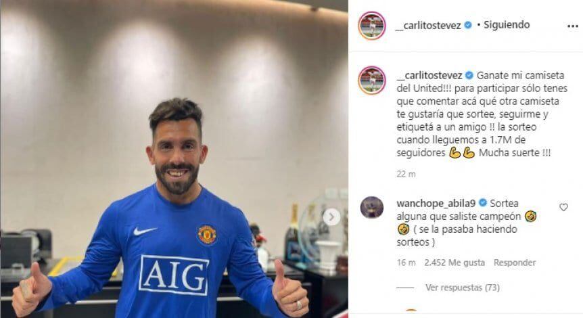The width and height of the screenshot is (583, 318).
Task: Open wanchope_abila9 profile avatar
Action: [x=372, y=207]
